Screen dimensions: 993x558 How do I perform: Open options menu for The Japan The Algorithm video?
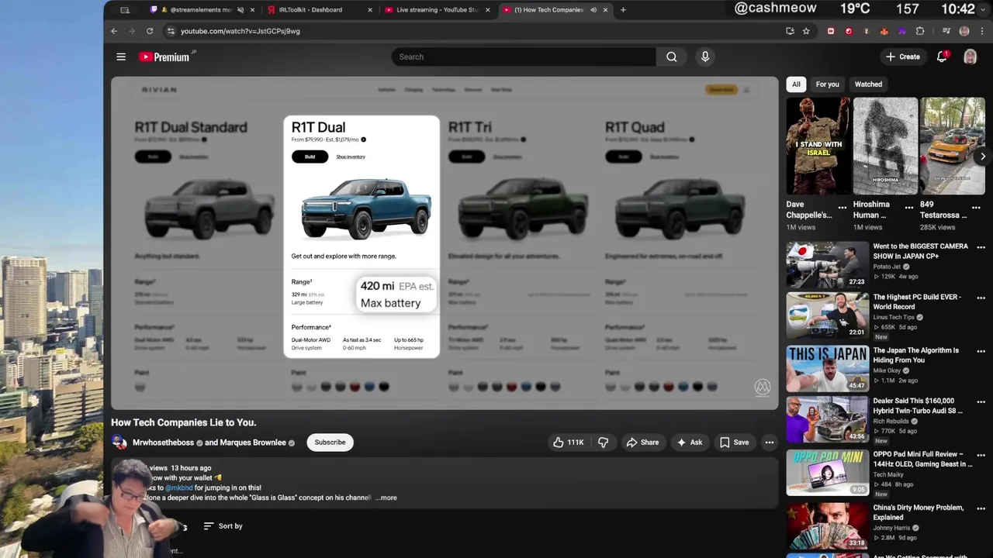[981, 351]
